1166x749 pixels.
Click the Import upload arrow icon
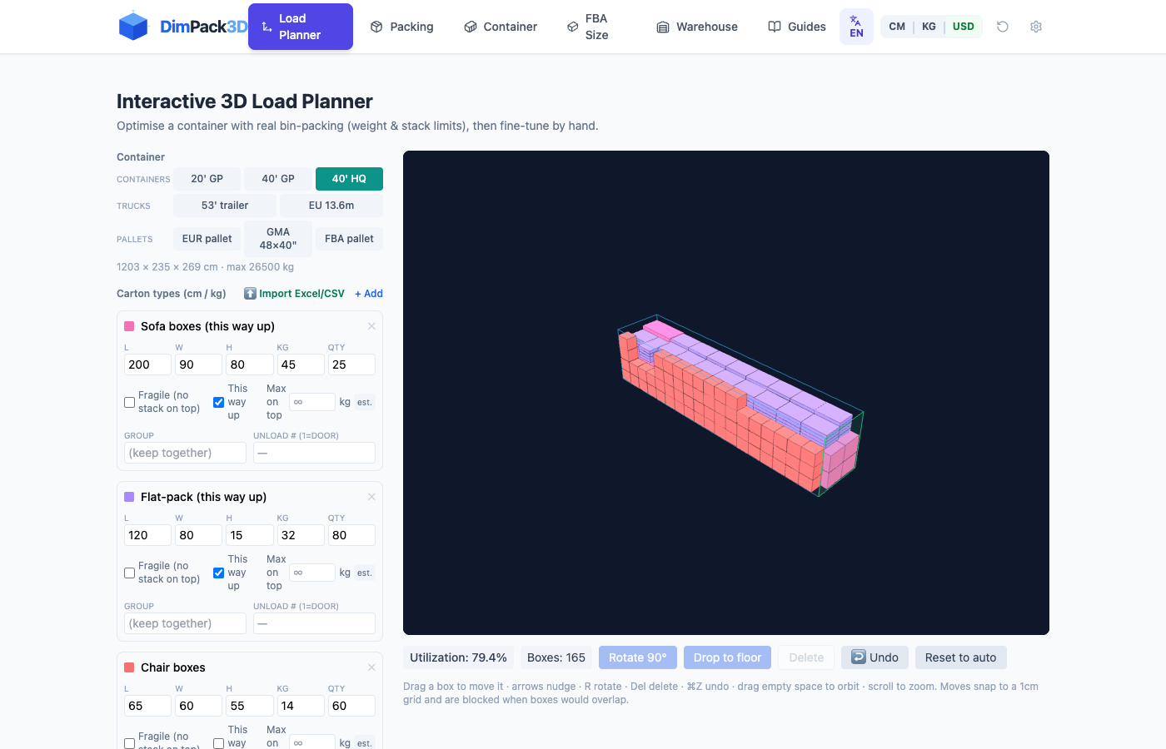(250, 294)
